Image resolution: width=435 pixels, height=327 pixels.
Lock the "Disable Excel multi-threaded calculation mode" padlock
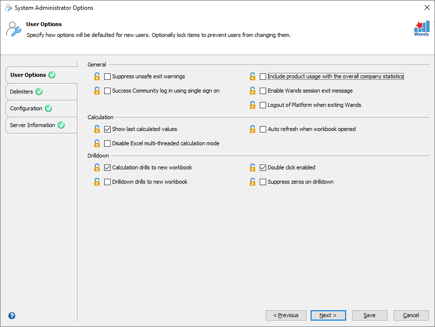[97, 143]
